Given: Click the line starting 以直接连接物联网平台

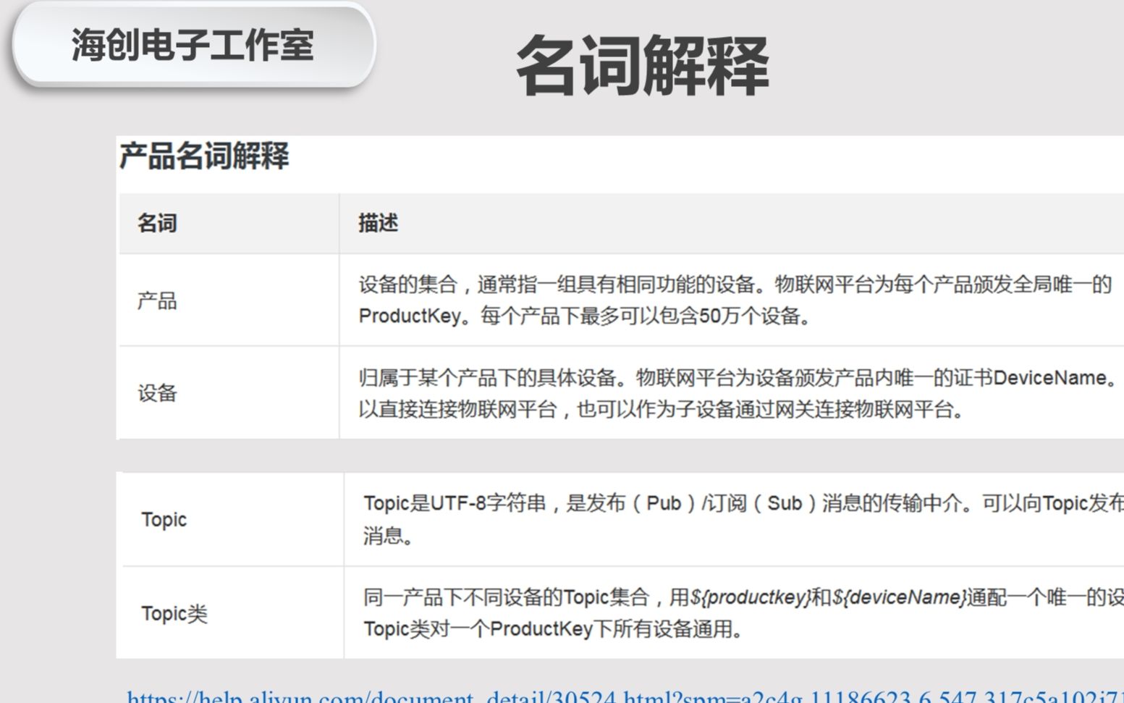Looking at the screenshot, I should (x=662, y=410).
